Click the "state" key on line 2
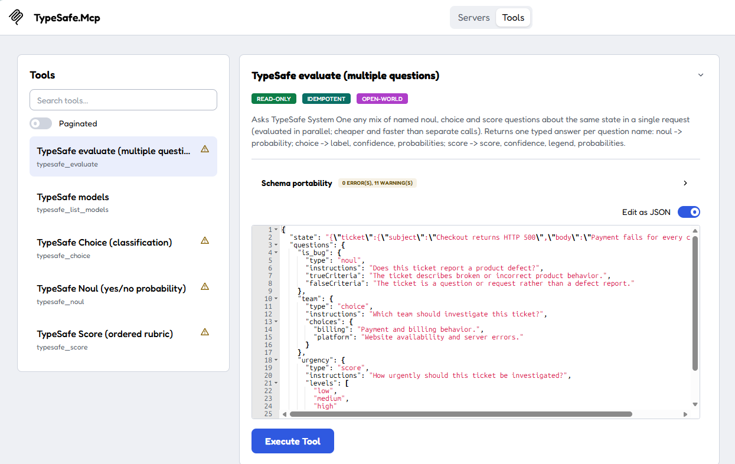This screenshot has width=735, height=464. tap(303, 237)
